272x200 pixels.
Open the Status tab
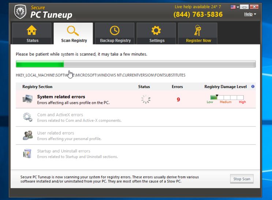(x=32, y=34)
